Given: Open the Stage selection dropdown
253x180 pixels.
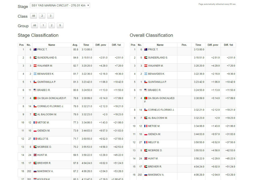Looking at the screenshot, I should (x=60, y=6).
